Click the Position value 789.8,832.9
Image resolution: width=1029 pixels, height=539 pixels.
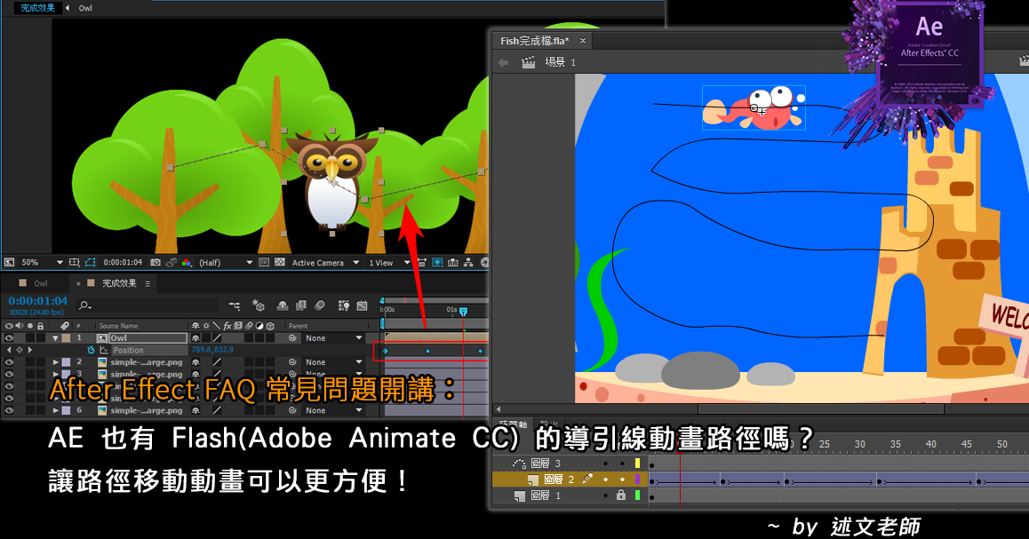[x=212, y=350]
